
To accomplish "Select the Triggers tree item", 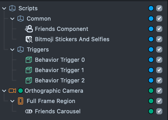I will pos(38,49).
